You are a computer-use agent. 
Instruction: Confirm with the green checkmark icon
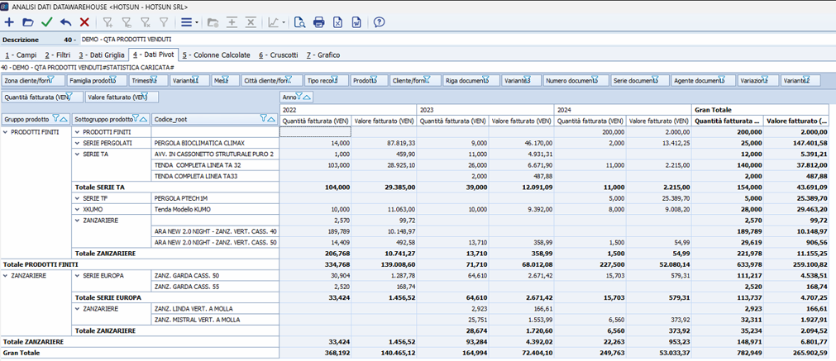tap(47, 22)
